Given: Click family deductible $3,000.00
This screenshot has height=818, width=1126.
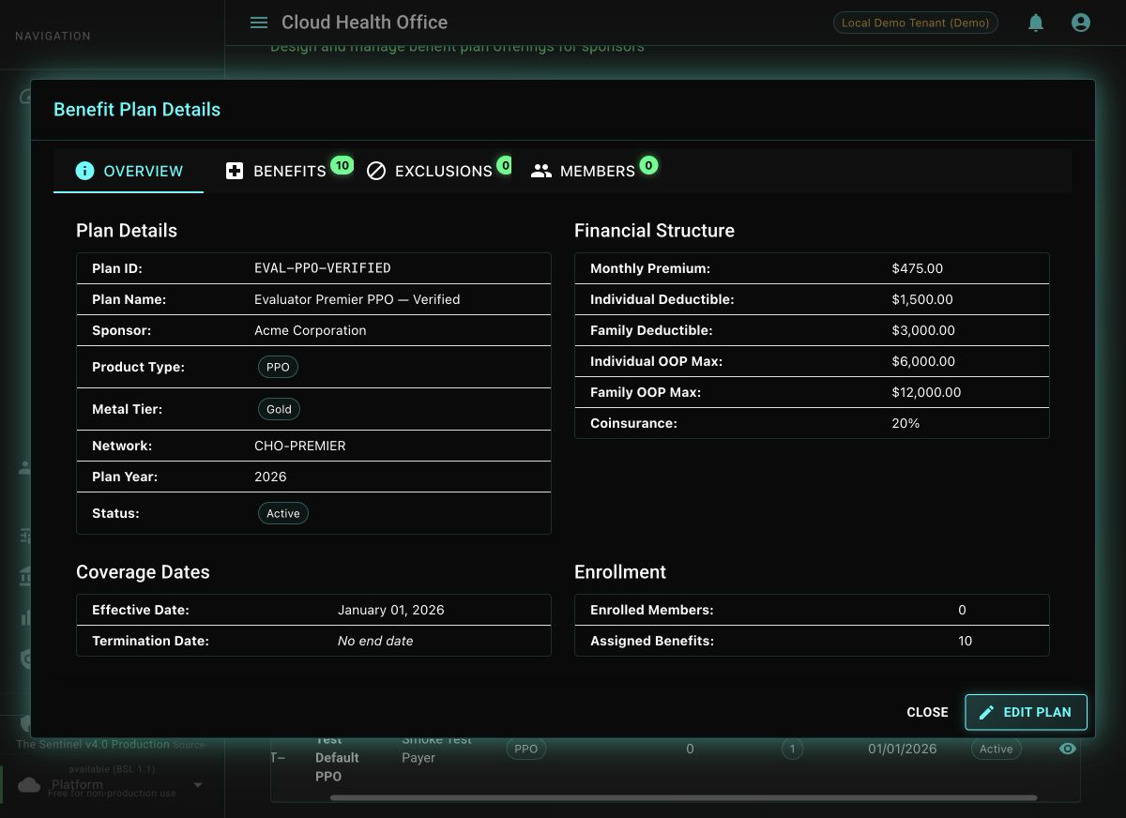Looking at the screenshot, I should coord(923,330).
